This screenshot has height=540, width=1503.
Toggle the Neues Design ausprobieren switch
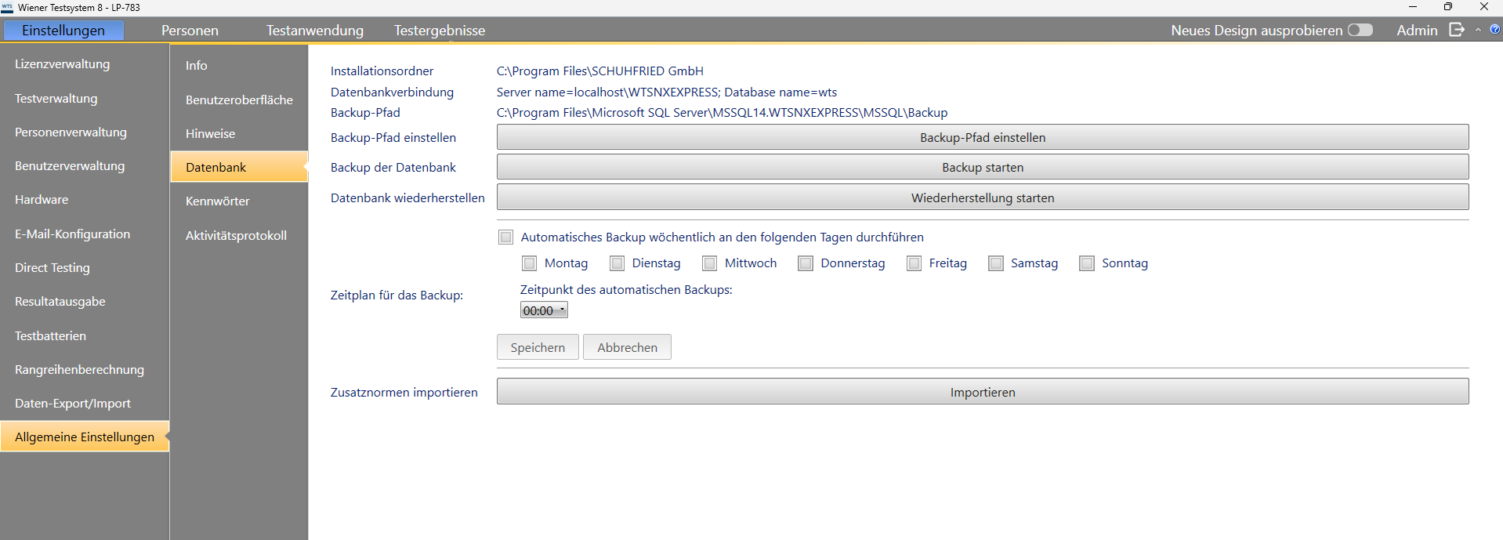click(x=1360, y=30)
